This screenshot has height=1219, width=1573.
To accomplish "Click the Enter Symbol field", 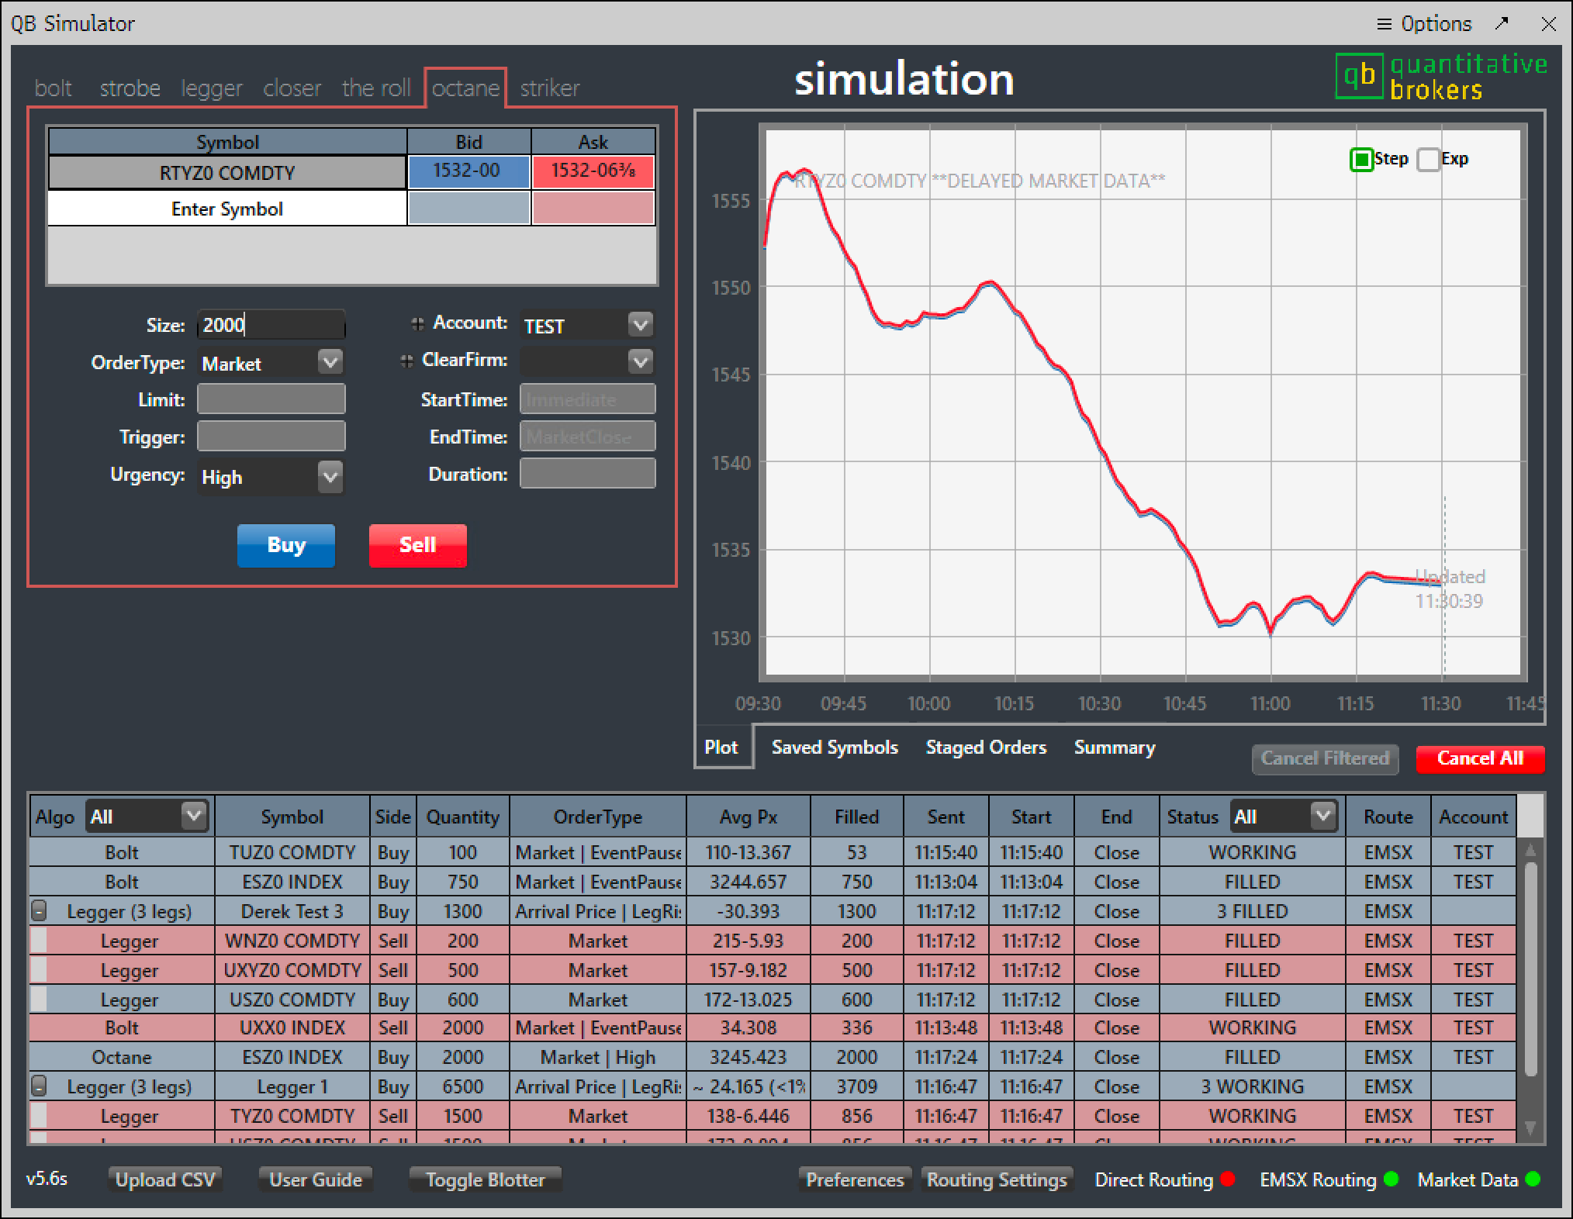I will coord(227,209).
